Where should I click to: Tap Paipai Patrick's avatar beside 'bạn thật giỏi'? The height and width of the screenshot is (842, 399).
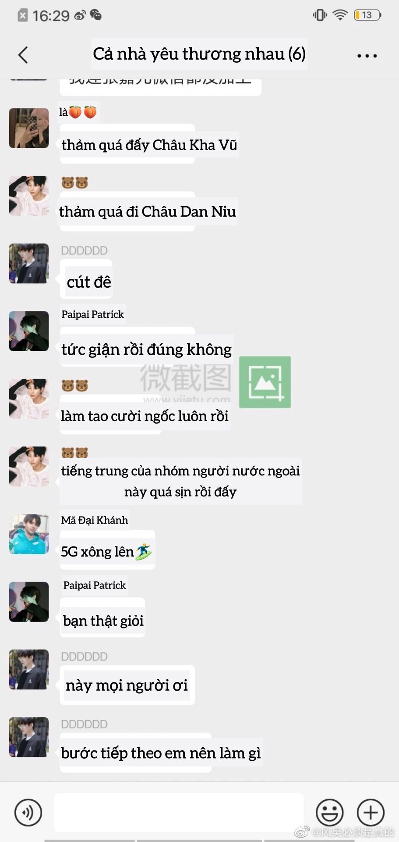tap(29, 602)
